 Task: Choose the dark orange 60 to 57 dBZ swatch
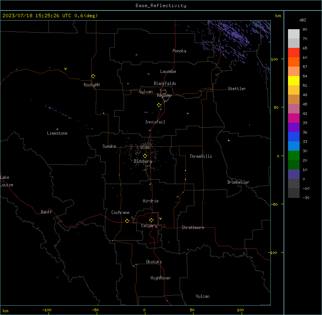tap(294, 62)
